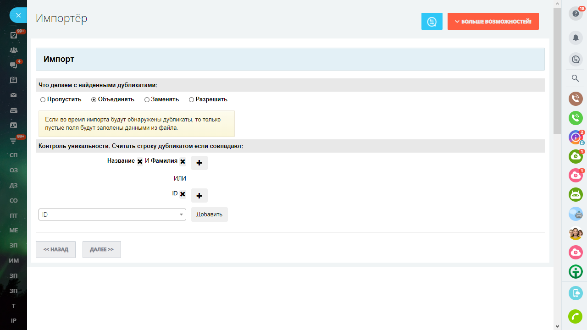Open the blue robot chatbot icon

click(x=576, y=214)
